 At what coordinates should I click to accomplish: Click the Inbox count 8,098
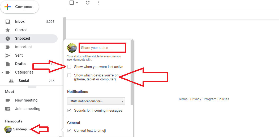point(50,22)
